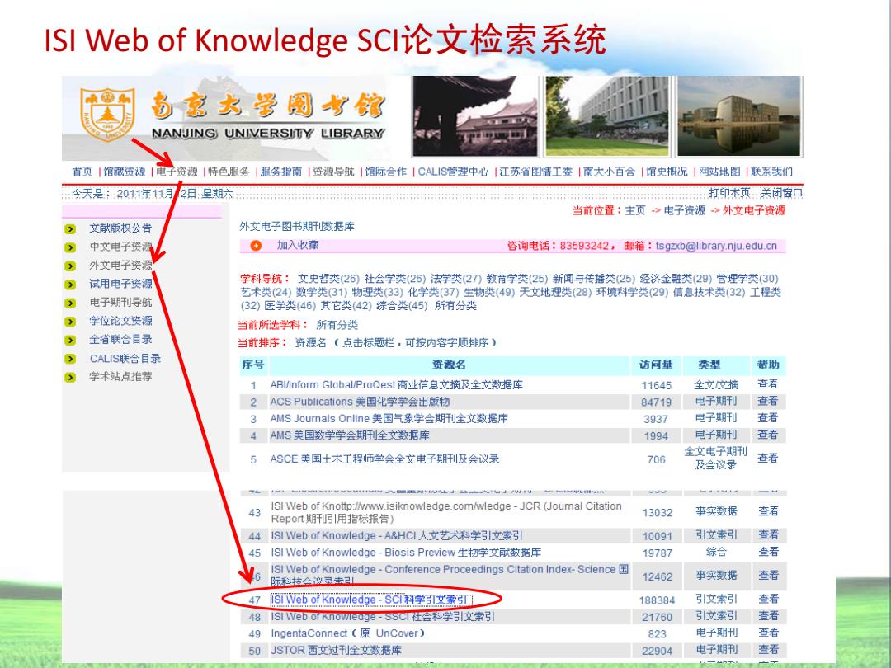The image size is (891, 668).
Task: Open the 服务指南 menu item
Action: tap(280, 172)
